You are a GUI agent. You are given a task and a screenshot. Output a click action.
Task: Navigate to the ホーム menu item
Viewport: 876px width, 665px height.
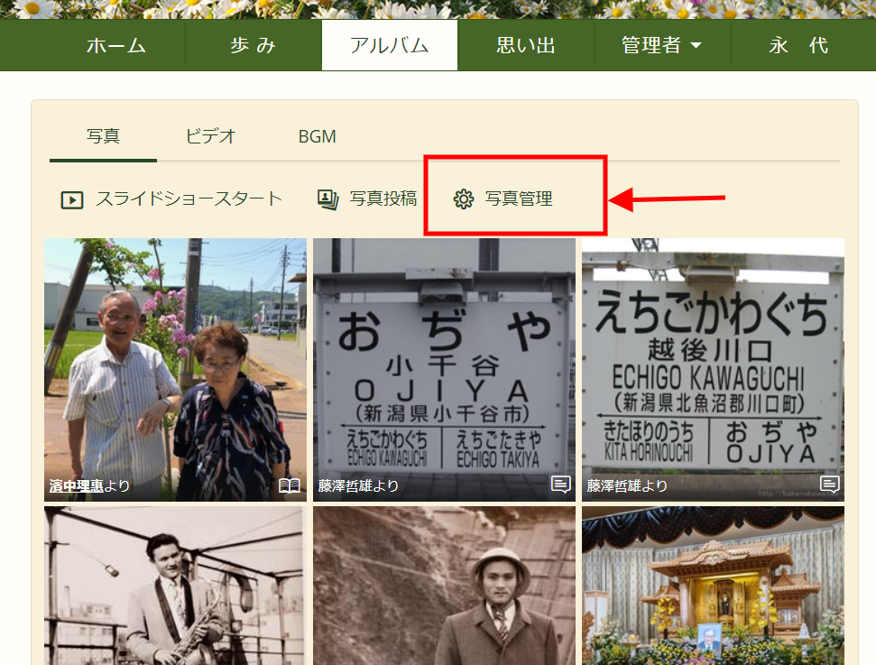coord(115,44)
